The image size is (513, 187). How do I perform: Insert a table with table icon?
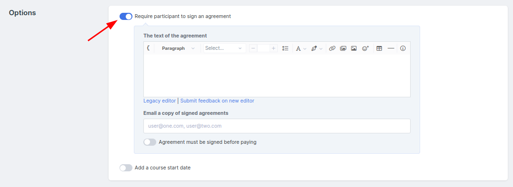379,48
